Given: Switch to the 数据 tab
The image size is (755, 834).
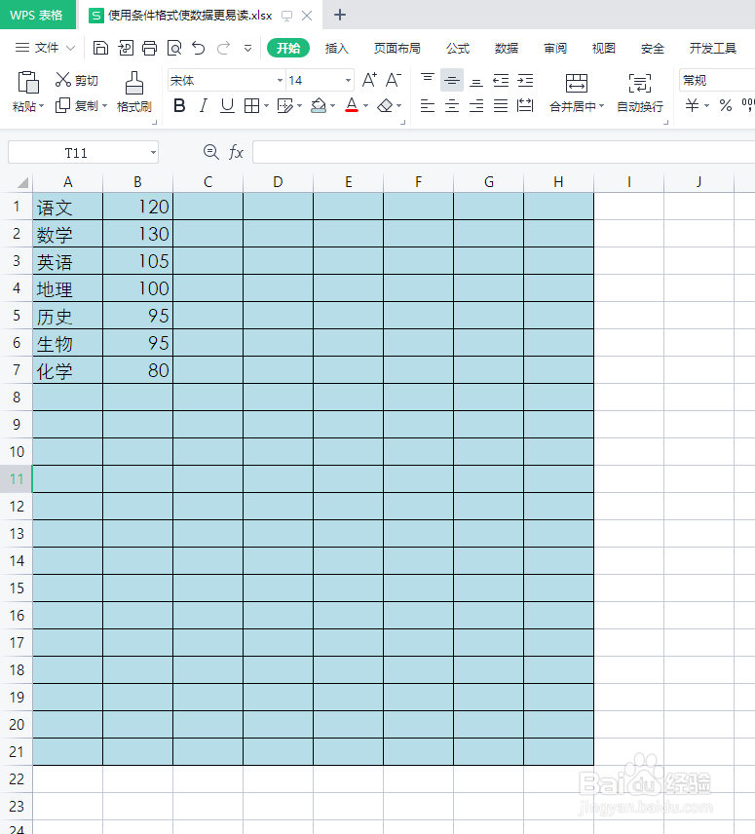Looking at the screenshot, I should (x=507, y=48).
